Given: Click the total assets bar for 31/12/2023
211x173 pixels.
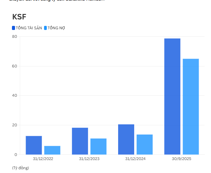Looking at the screenshot, I should click(80, 141).
